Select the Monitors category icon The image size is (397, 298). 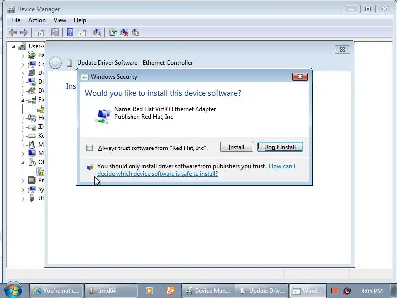[32, 153]
